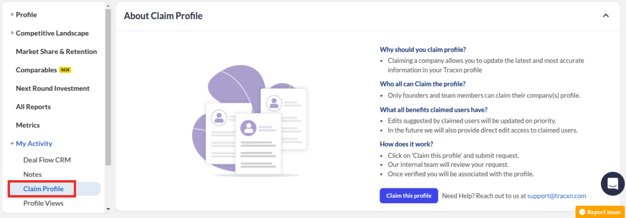Expand the Profile section arrow
Screen dimensions: 626x218
pos(12,14)
